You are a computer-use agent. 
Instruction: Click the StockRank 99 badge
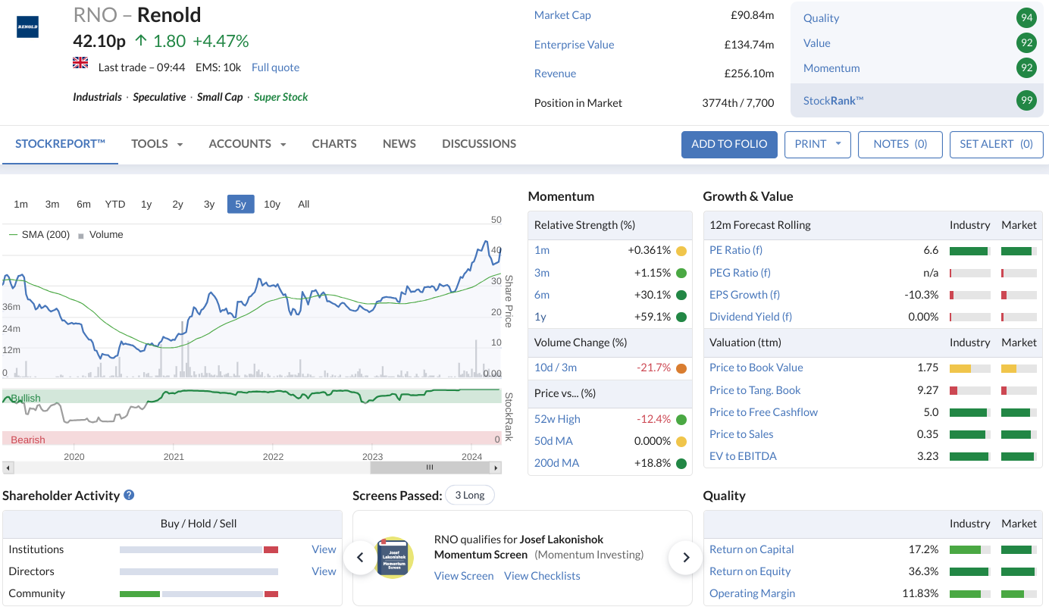click(x=1026, y=100)
